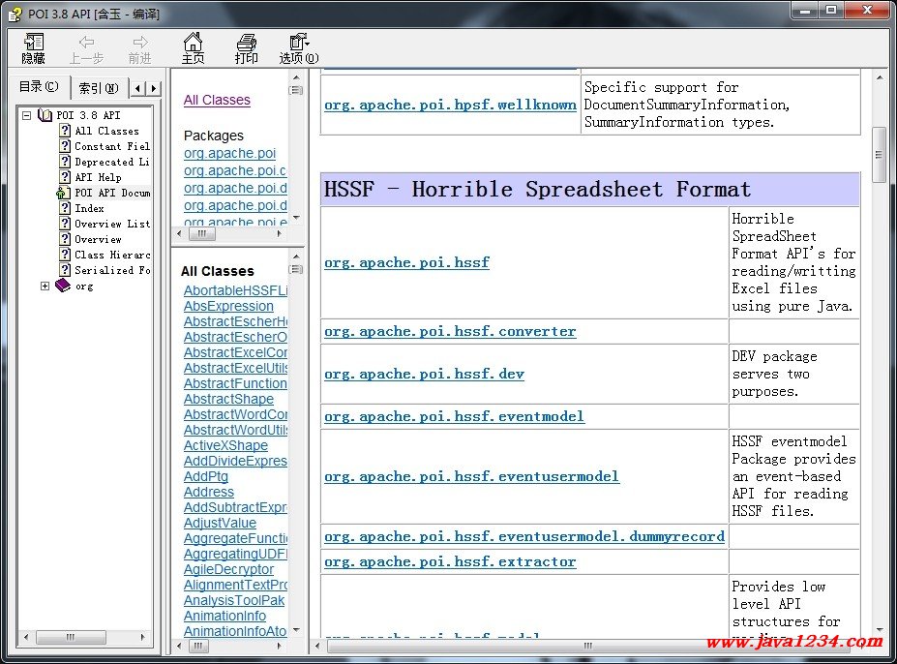The image size is (897, 664).
Task: Select the POI 3.8 API book icon
Action: (45, 115)
